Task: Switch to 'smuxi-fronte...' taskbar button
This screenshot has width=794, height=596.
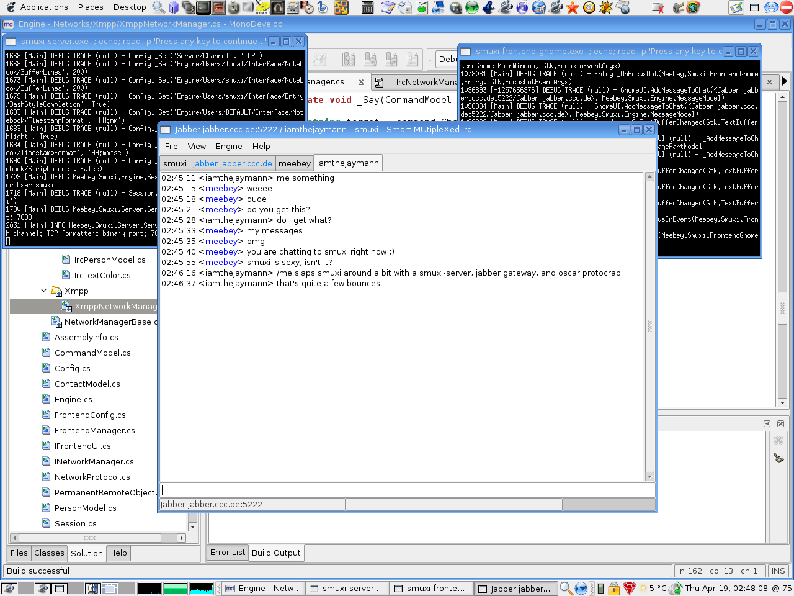Action: pyautogui.click(x=432, y=588)
